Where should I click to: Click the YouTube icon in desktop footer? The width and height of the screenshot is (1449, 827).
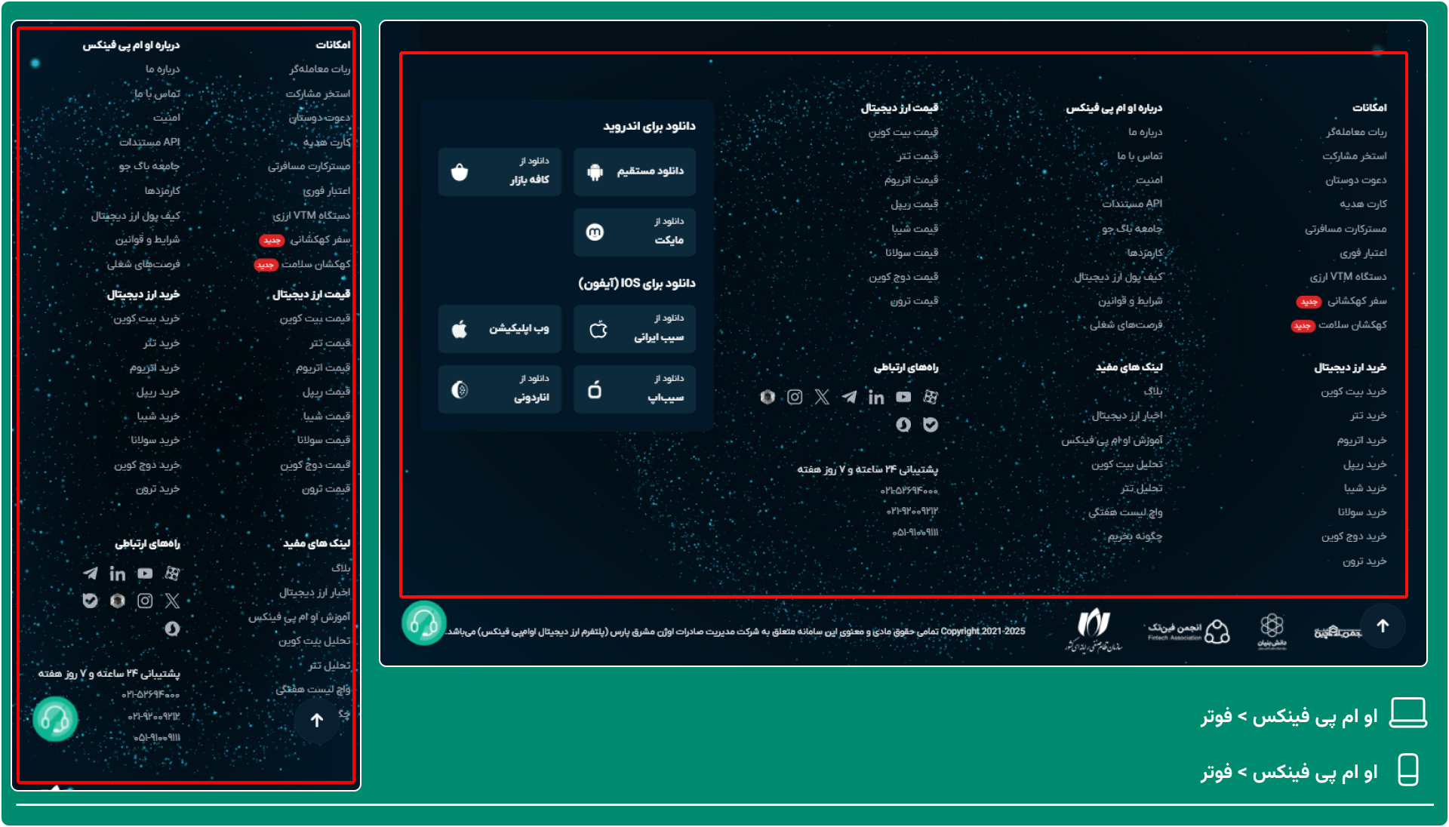pyautogui.click(x=903, y=397)
